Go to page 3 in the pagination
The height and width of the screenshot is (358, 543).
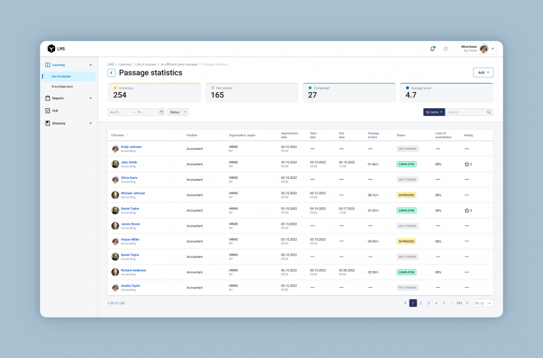coord(428,303)
